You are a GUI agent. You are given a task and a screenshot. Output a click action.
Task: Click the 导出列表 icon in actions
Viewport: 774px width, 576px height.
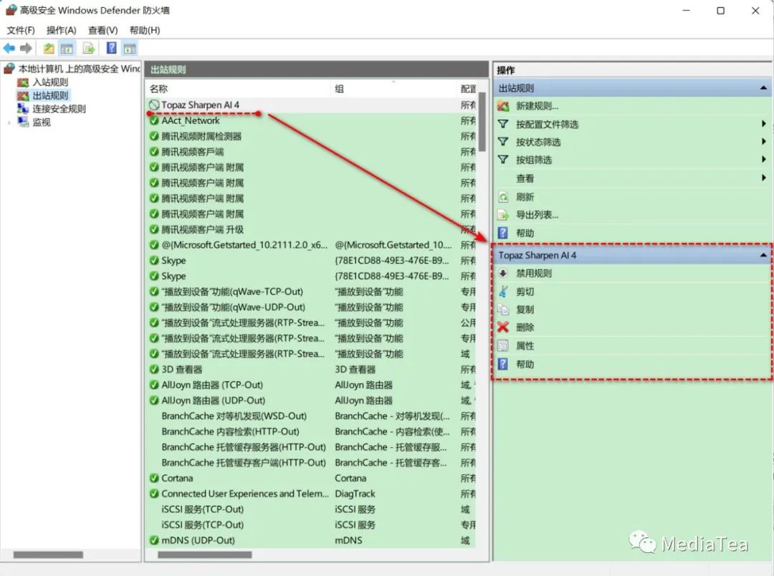tap(503, 215)
